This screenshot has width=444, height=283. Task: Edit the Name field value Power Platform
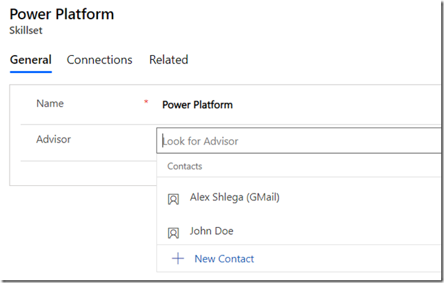click(197, 105)
